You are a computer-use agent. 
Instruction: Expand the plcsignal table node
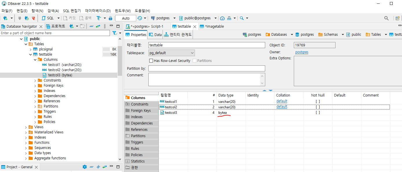[x=30, y=49]
